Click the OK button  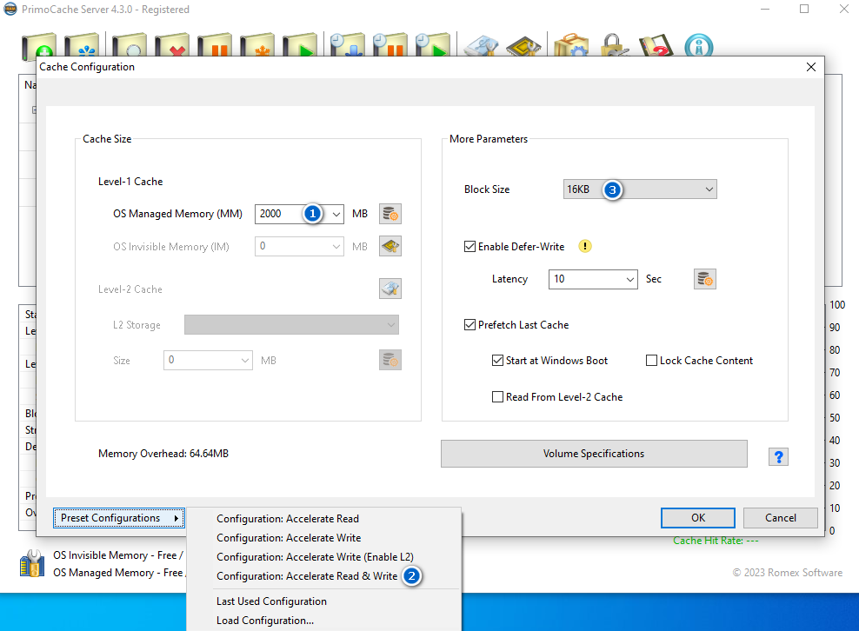pyautogui.click(x=698, y=518)
